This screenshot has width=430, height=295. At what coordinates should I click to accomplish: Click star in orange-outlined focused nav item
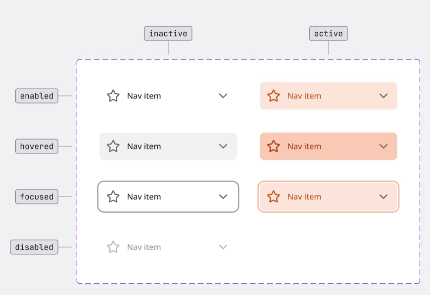coord(274,197)
